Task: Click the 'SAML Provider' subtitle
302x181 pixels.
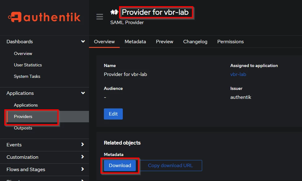Action: coord(127,23)
